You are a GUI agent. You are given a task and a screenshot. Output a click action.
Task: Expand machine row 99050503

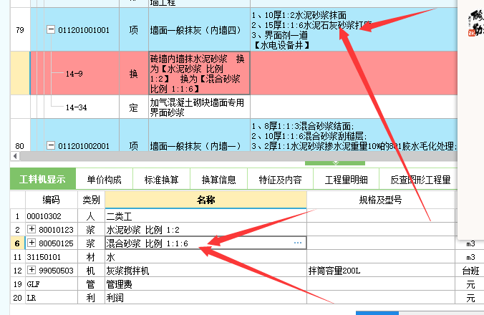click(32, 271)
